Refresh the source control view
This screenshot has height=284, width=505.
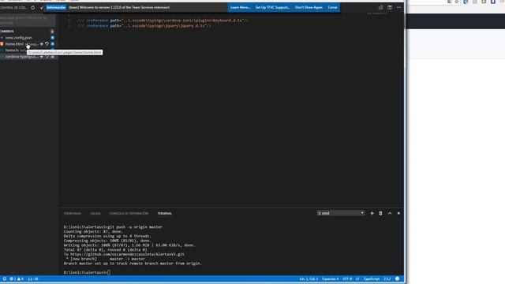[x=33, y=7]
